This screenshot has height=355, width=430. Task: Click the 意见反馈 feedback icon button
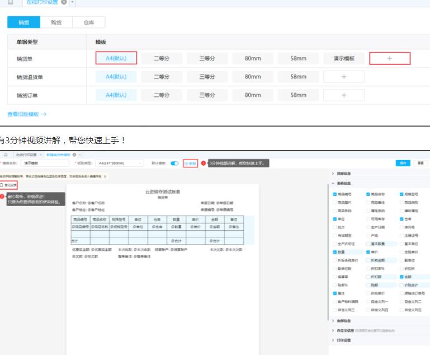coord(9,185)
